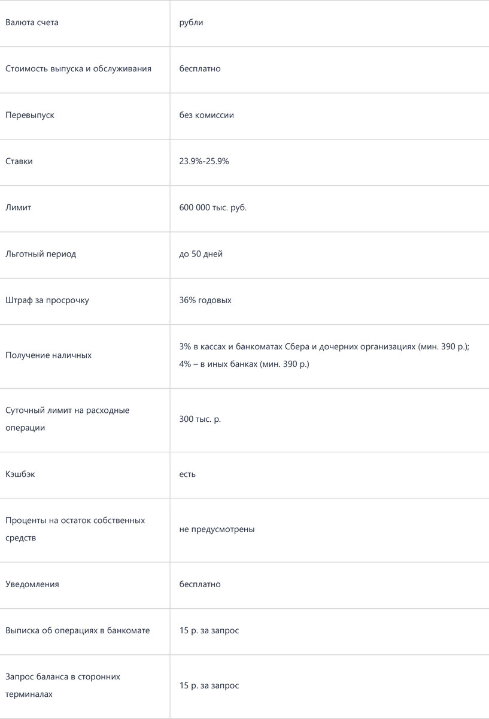Select the 'рубли' value cell
This screenshot has height=719, width=489.
click(191, 23)
